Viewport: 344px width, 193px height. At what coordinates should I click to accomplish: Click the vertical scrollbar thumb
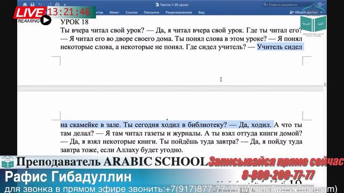click(325, 85)
